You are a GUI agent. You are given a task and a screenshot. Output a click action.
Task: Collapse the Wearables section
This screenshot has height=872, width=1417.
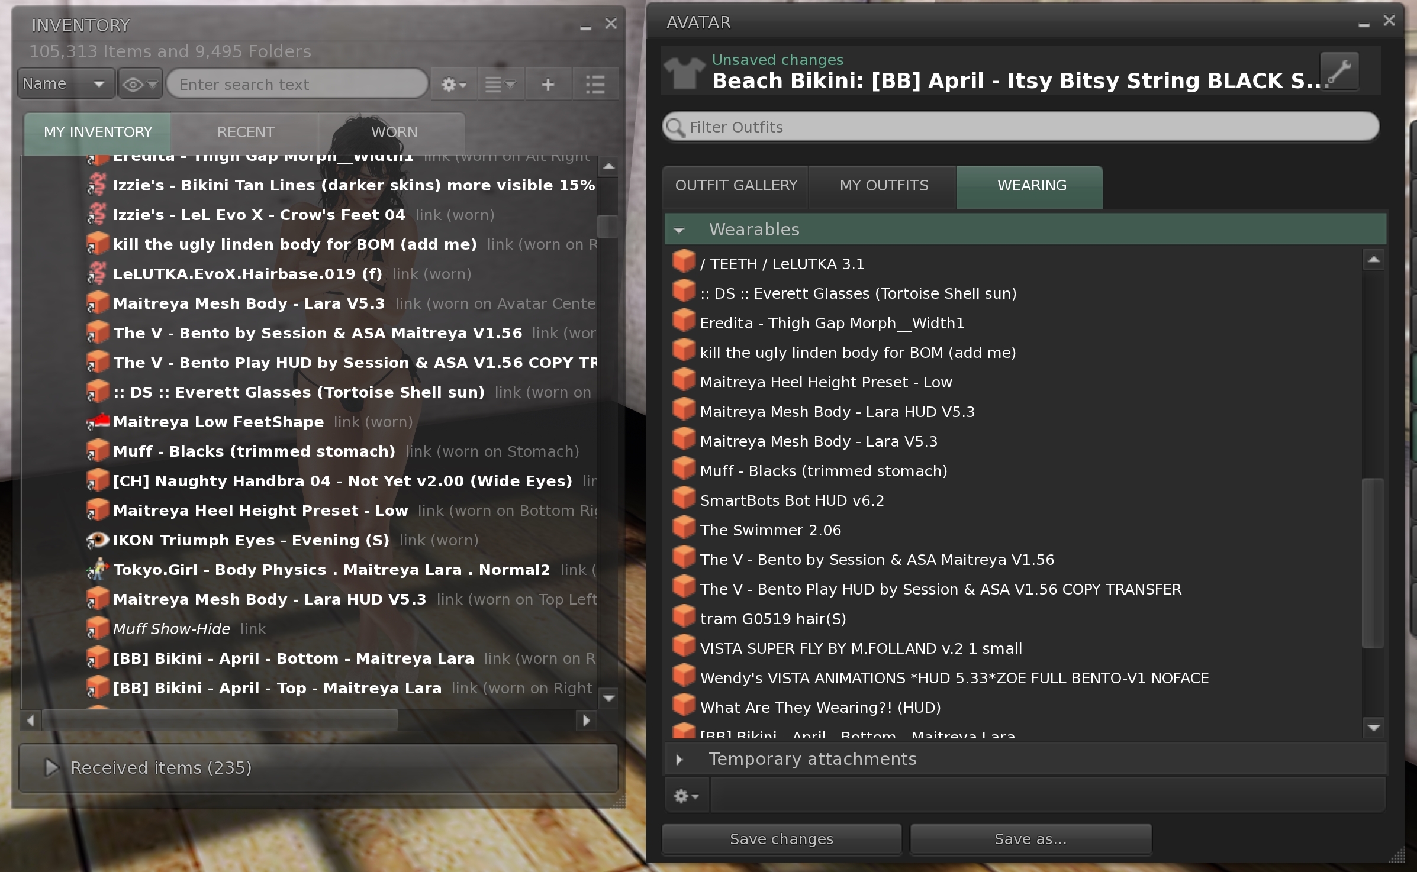(679, 230)
